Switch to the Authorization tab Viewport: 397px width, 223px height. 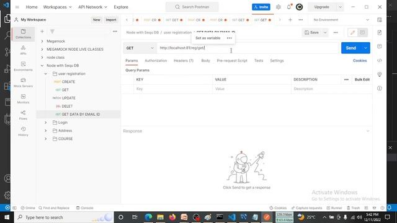click(156, 61)
